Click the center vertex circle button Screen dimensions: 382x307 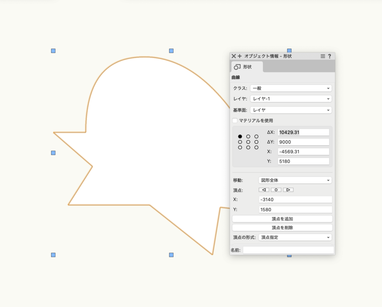[x=276, y=190]
